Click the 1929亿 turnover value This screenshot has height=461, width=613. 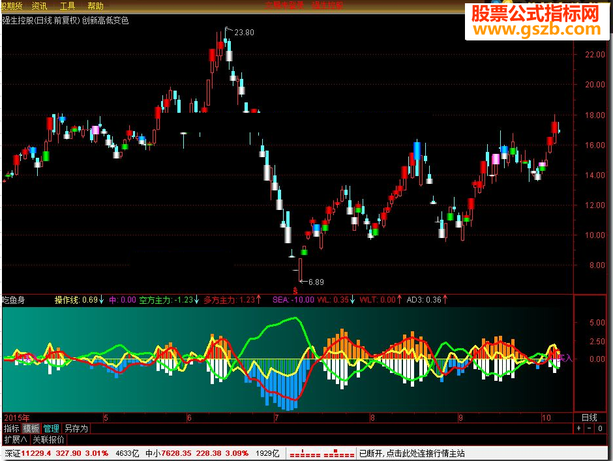(267, 454)
